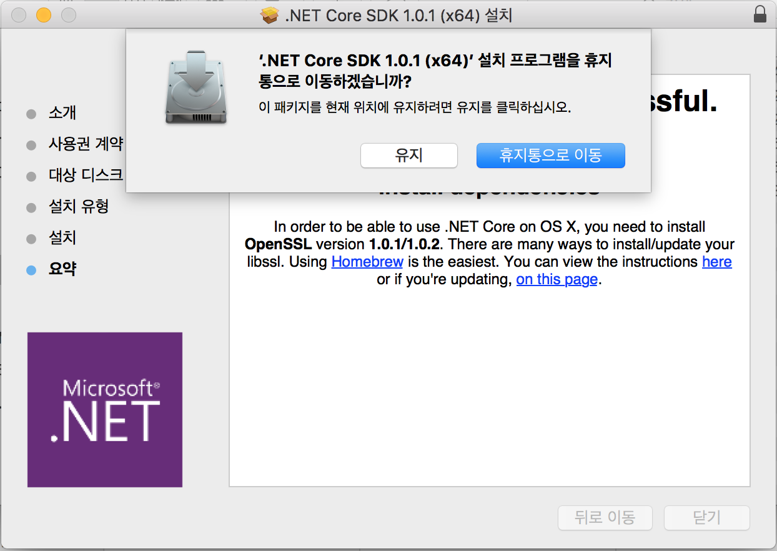This screenshot has width=777, height=551.
Task: Click the window title '.NET Core SDK 1.0.1 (x64) 설치'
Action: tap(398, 16)
